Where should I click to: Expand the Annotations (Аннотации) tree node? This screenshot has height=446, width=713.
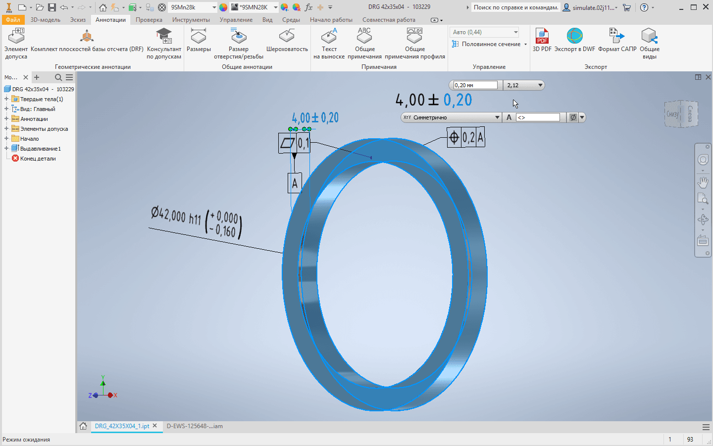point(6,119)
